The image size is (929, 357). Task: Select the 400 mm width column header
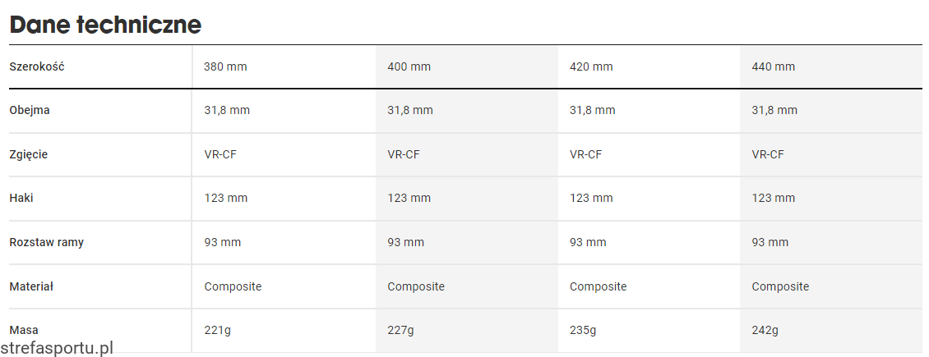[409, 66]
